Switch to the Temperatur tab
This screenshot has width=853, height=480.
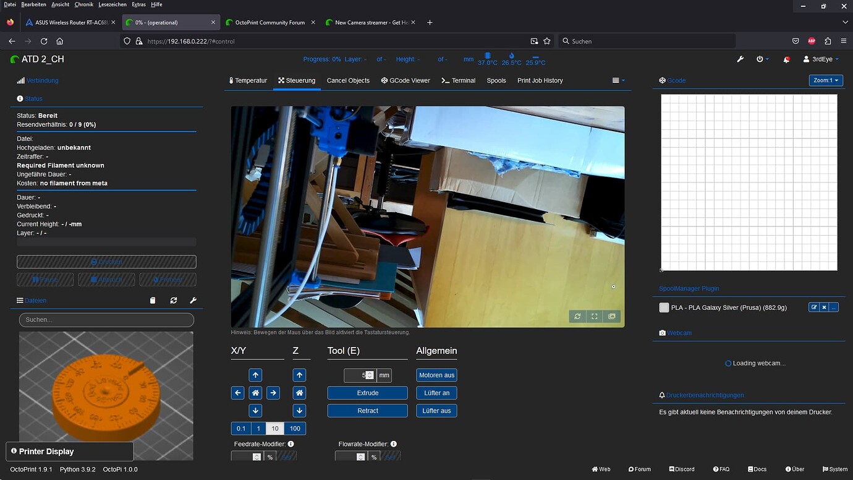248,80
